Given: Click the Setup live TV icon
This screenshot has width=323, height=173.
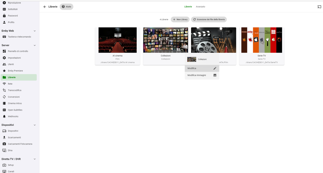Looking at the screenshot, I should 4,165.
